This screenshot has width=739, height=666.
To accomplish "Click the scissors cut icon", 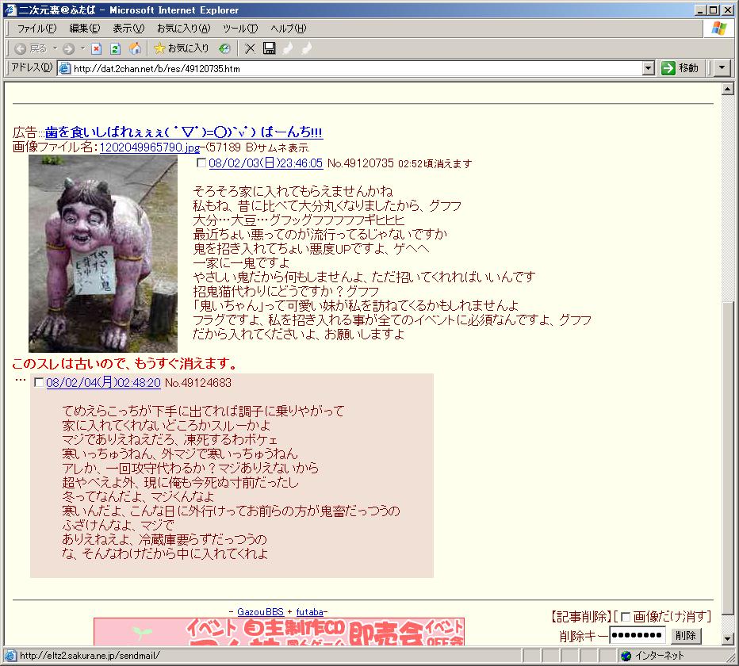I will tap(250, 48).
